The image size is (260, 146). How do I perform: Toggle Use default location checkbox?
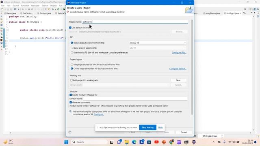70,28
